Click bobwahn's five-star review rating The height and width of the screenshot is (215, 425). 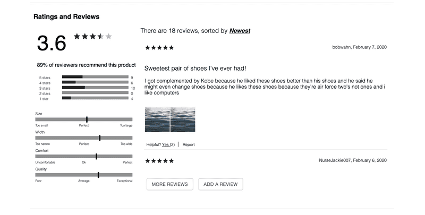tap(159, 48)
